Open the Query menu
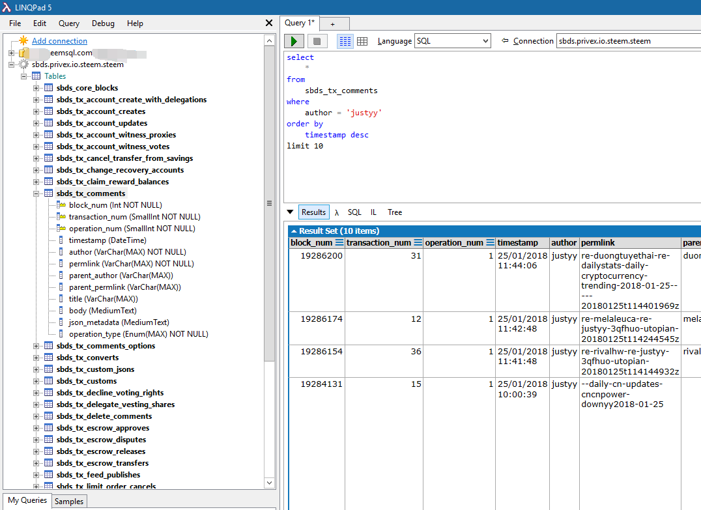 (x=69, y=23)
